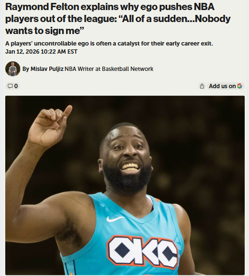
Task: Click NBA Writer at Basketball Network text
Action: pos(109,69)
